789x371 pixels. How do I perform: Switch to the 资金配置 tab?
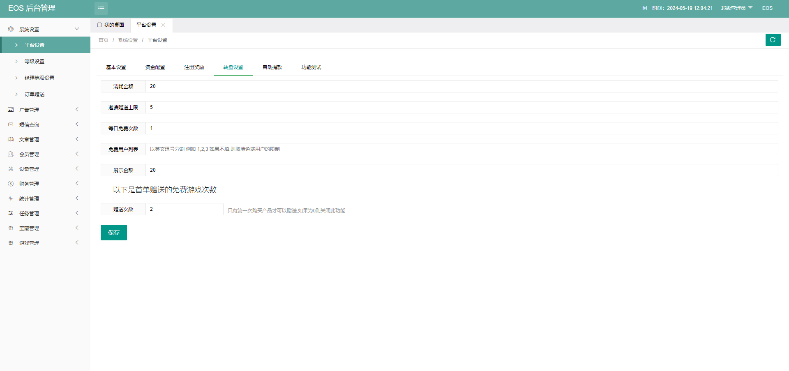coord(155,67)
